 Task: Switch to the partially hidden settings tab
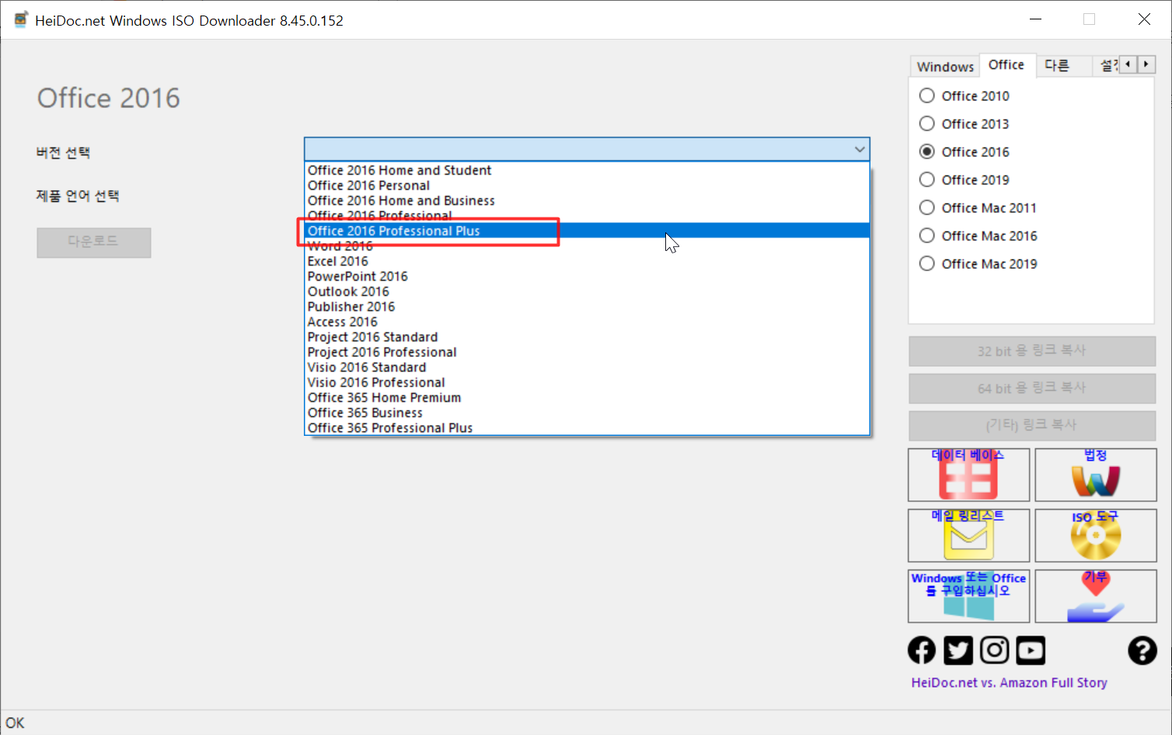pyautogui.click(x=1107, y=66)
